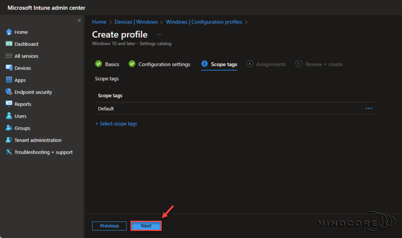Open the context menu for the Default scope tag
This screenshot has width=402, height=238.
pyautogui.click(x=368, y=109)
